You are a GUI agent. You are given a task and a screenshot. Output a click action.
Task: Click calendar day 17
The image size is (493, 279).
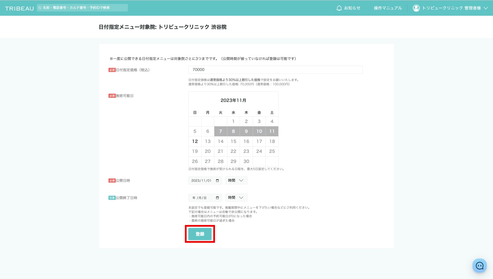pyautogui.click(x=259, y=141)
